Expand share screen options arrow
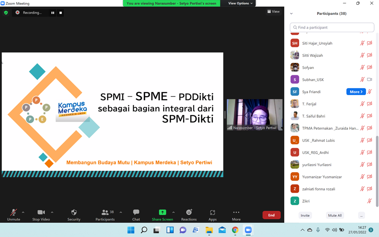 [x=173, y=212]
